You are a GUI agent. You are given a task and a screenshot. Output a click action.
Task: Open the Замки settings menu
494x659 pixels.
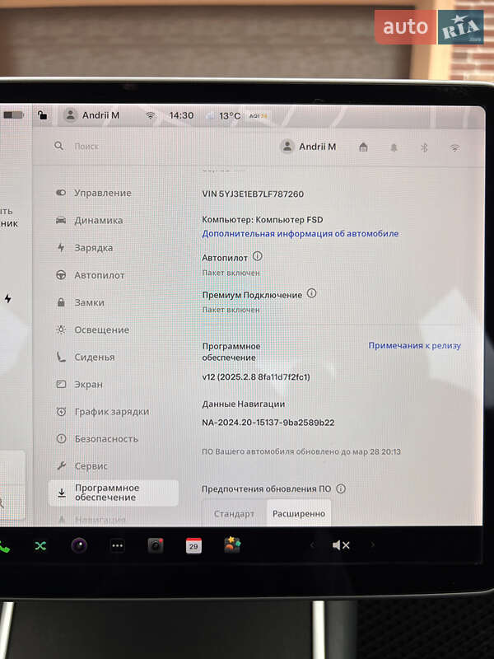(x=80, y=302)
